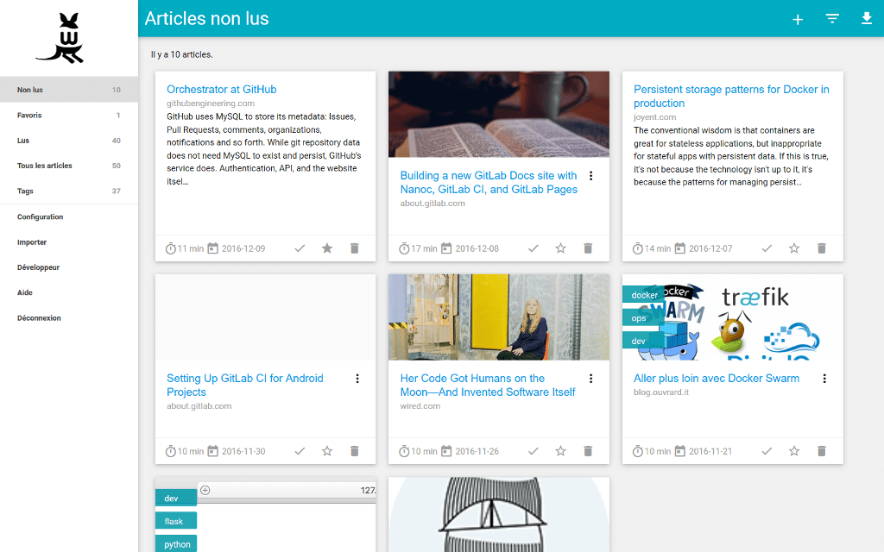The image size is (884, 552).
Task: Remove the Her Code Got Humans article
Action: click(588, 451)
